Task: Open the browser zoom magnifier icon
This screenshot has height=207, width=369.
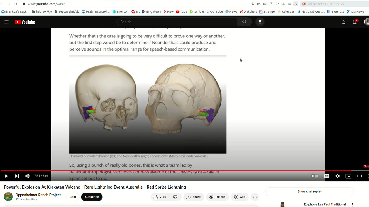Action: click(x=253, y=4)
